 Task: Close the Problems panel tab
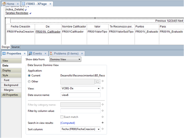click(x=82, y=53)
